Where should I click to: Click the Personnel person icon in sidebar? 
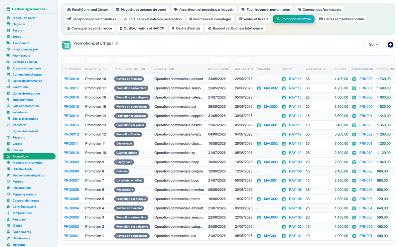(8, 219)
